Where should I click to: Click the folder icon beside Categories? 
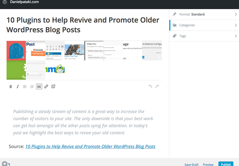pyautogui.click(x=174, y=25)
